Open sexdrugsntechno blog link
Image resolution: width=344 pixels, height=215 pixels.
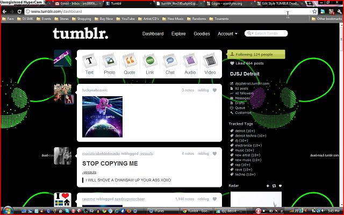(130, 199)
